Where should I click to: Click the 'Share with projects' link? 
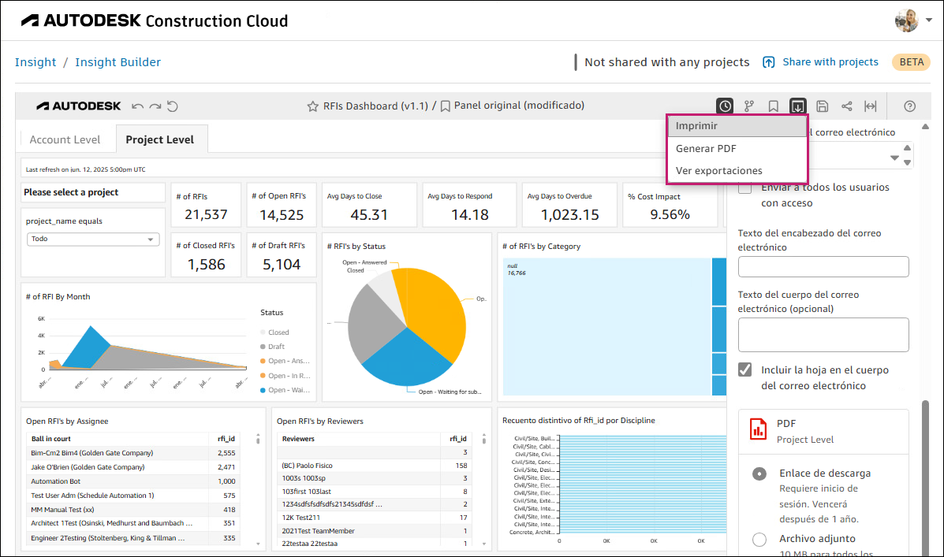click(820, 62)
